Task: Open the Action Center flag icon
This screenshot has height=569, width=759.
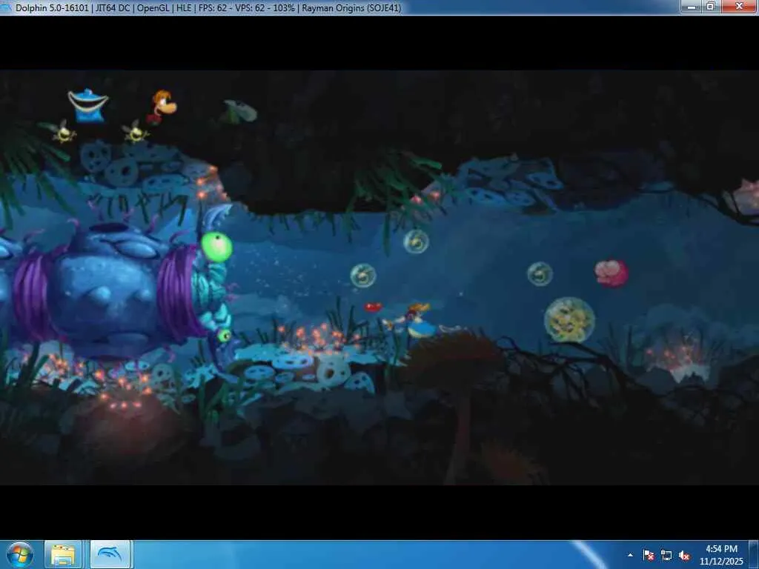Action: click(x=649, y=556)
